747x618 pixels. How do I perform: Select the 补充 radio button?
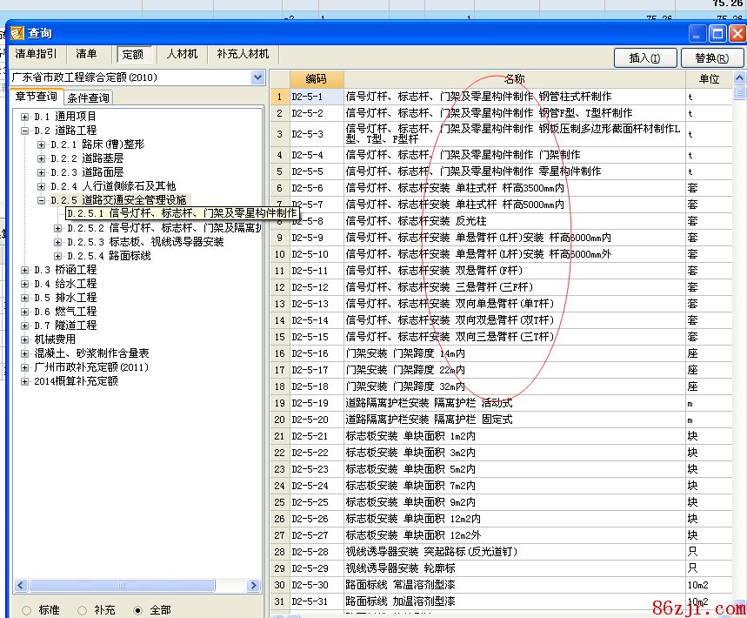pyautogui.click(x=82, y=610)
